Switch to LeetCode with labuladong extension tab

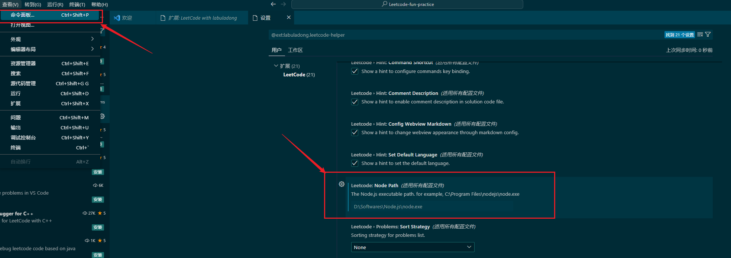coord(202,18)
